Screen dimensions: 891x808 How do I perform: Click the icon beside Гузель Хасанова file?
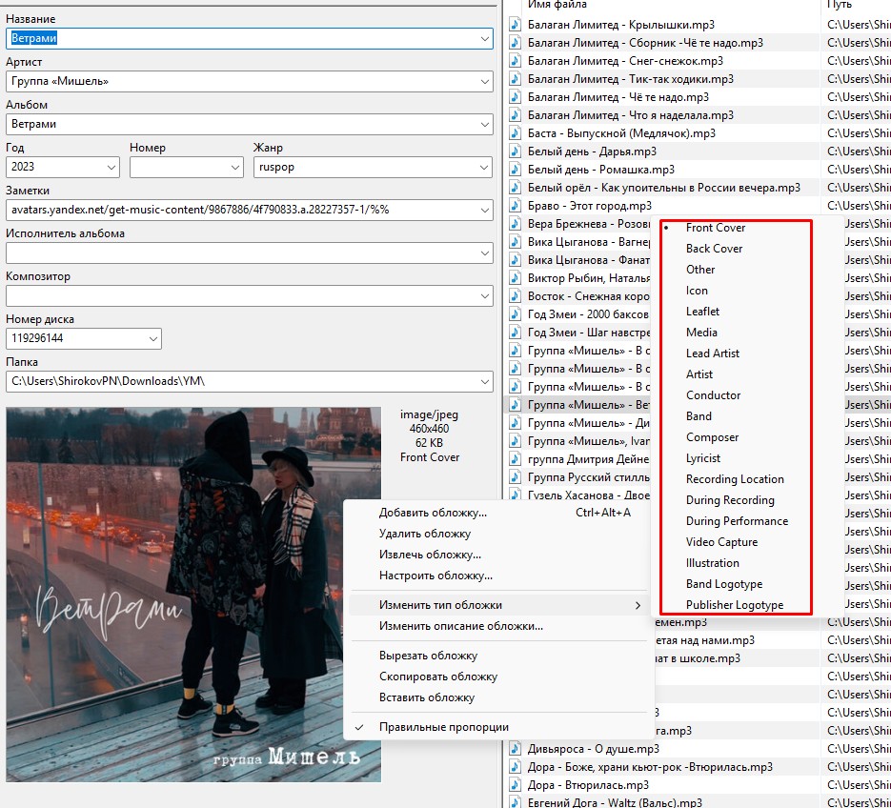516,495
